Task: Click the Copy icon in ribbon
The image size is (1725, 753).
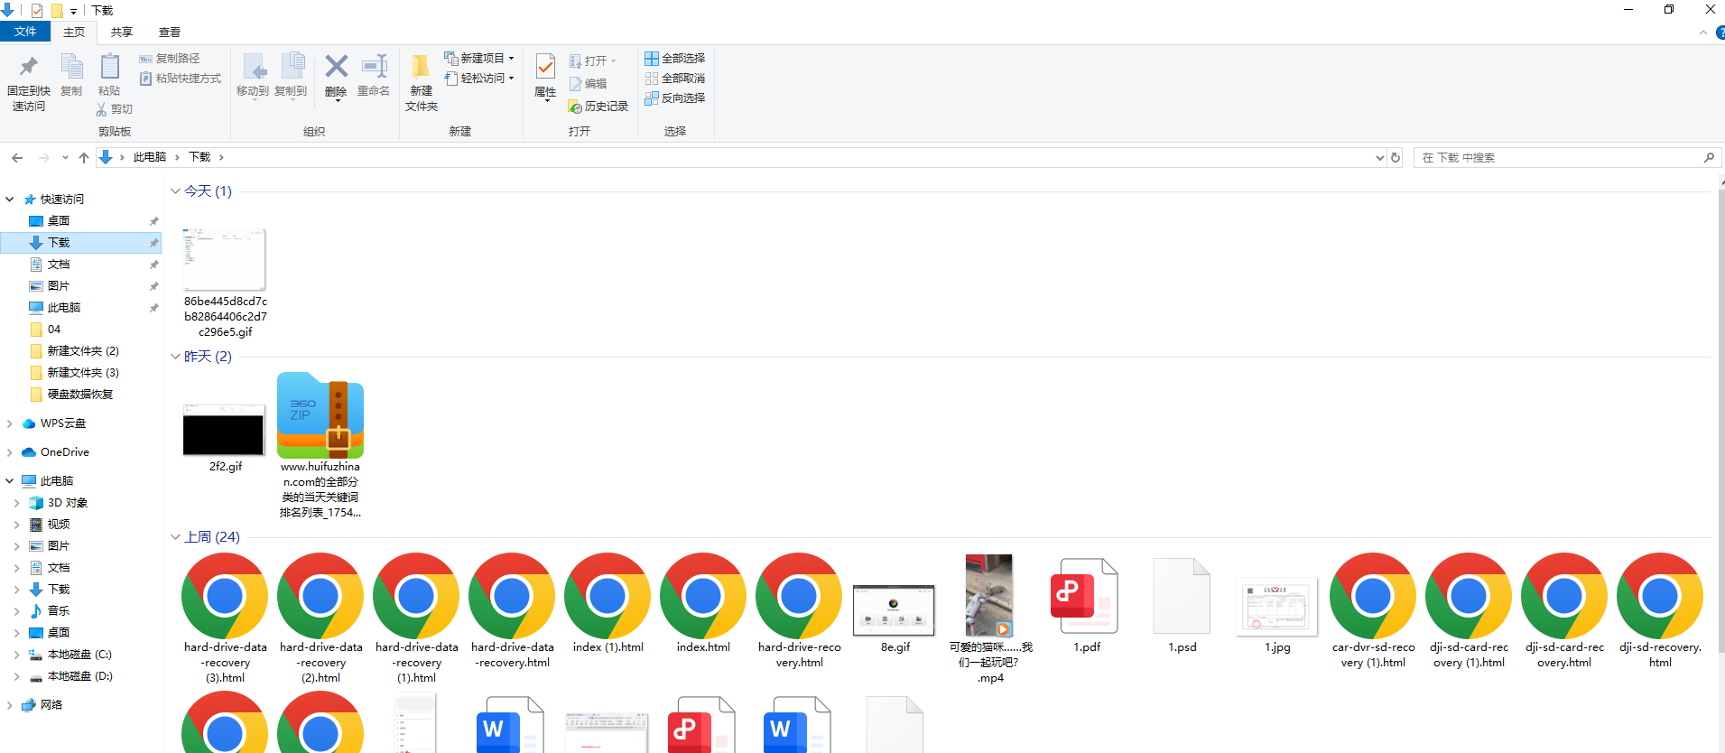Action: point(71,67)
